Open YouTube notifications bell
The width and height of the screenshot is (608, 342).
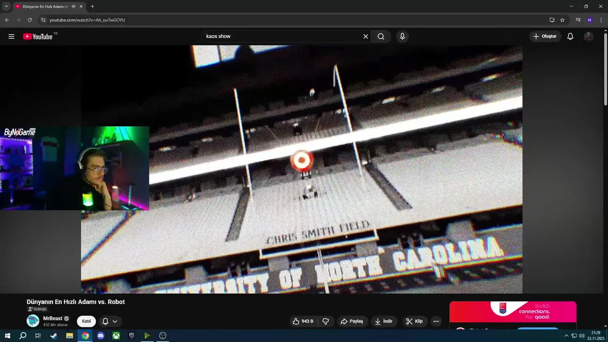pos(570,37)
